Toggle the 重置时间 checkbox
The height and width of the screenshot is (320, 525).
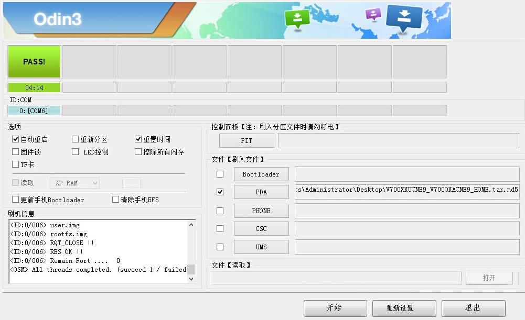[138, 139]
